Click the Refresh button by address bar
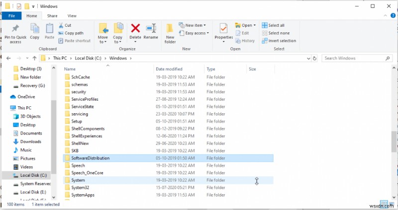 click(314, 58)
